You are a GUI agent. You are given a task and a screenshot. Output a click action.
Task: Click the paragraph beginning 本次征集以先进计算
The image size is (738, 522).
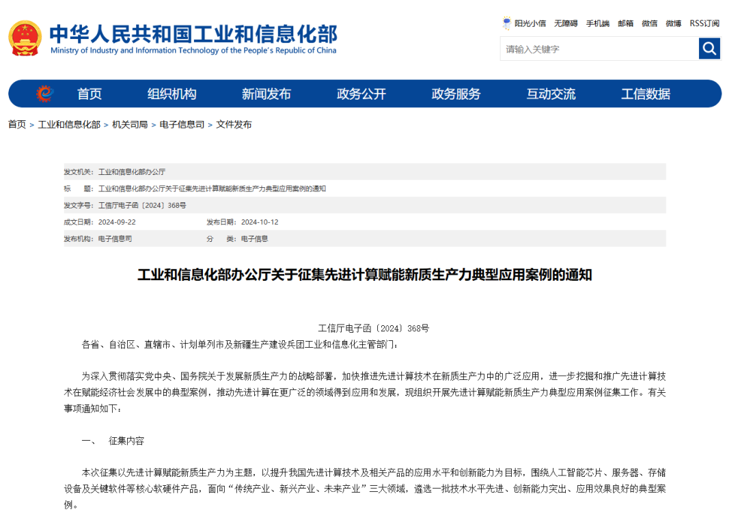pyautogui.click(x=365, y=489)
